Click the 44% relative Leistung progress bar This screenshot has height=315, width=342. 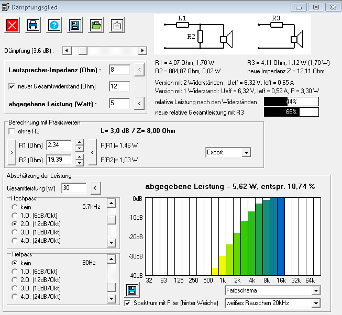point(291,102)
